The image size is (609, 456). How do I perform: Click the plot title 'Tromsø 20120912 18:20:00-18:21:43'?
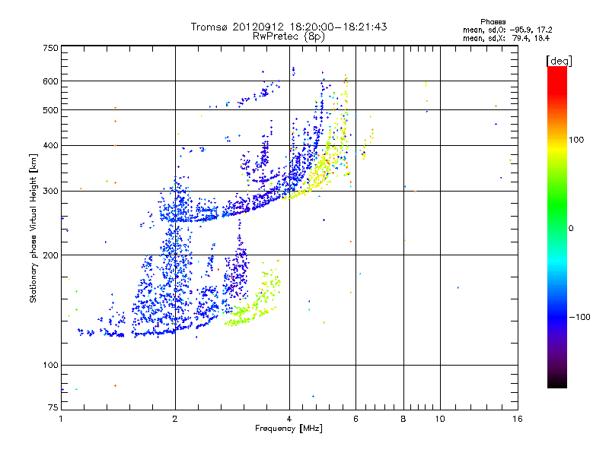[289, 27]
